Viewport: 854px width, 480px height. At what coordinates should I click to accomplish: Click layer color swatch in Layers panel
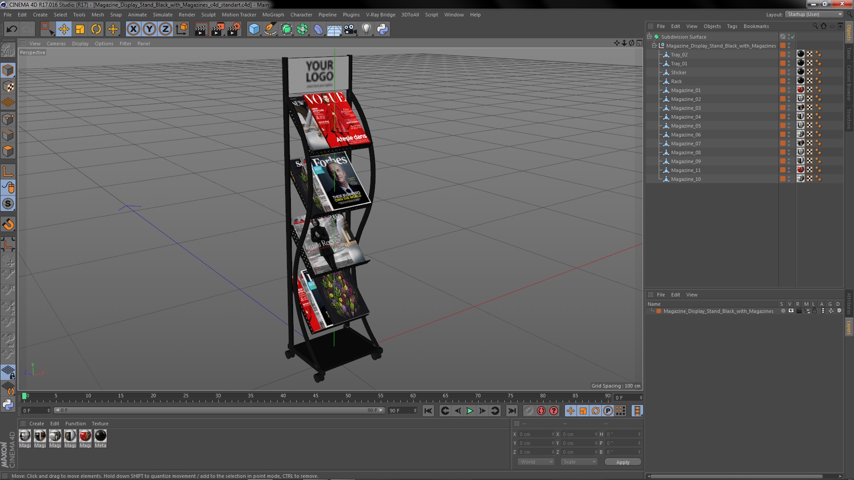(x=659, y=311)
